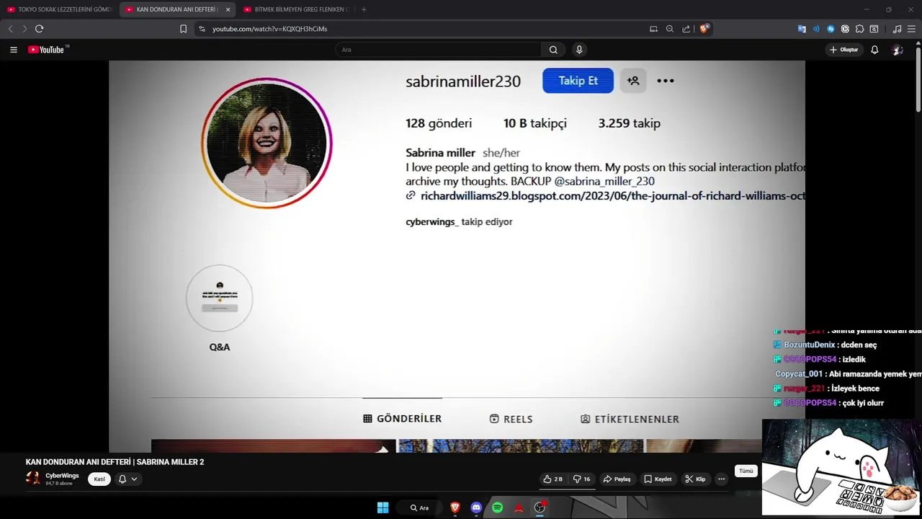The image size is (922, 519).
Task: Click the richardwilliams29.blogspot.com link in video
Action: (x=605, y=196)
